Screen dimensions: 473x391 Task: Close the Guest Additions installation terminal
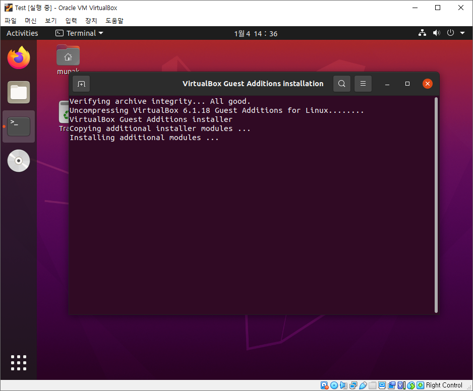[x=428, y=84]
